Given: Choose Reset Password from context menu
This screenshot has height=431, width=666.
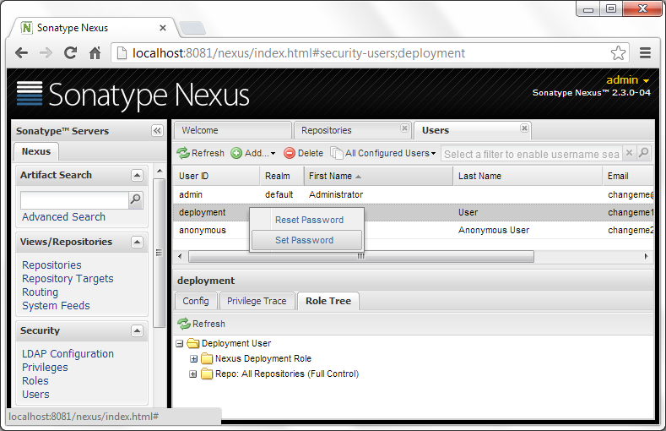Looking at the screenshot, I should click(309, 220).
